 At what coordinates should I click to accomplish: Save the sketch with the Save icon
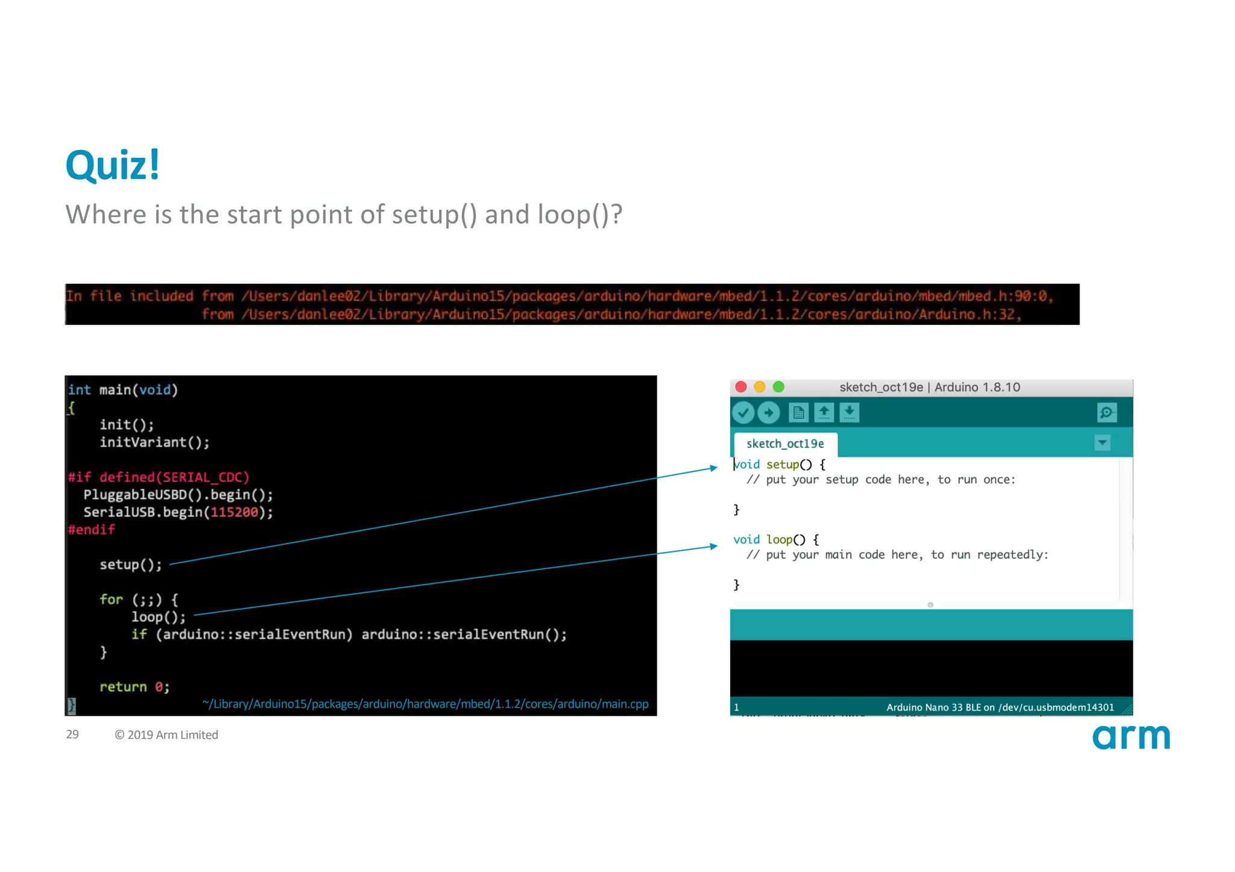pyautogui.click(x=849, y=413)
